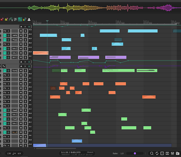Add FX with plus on -inf track
The width and height of the screenshot is (181, 157).
tap(9, 101)
